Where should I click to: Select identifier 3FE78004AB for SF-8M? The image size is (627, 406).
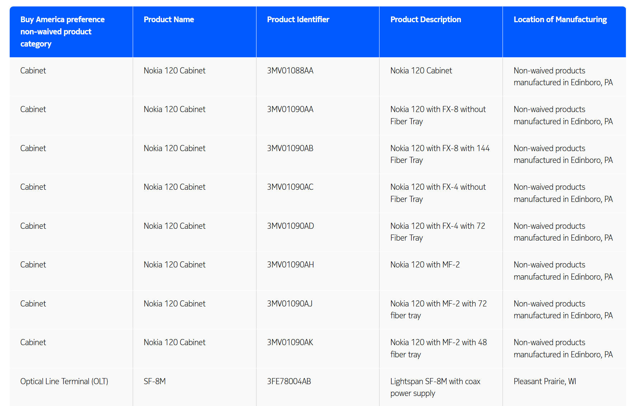coord(289,381)
